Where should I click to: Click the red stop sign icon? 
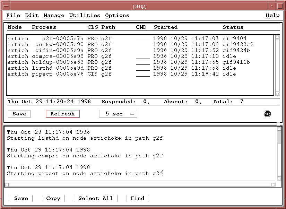click(x=267, y=114)
